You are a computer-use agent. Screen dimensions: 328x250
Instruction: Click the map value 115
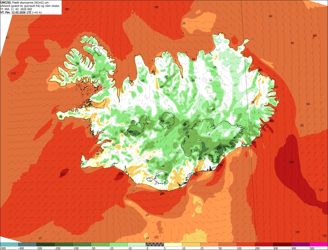point(13,74)
